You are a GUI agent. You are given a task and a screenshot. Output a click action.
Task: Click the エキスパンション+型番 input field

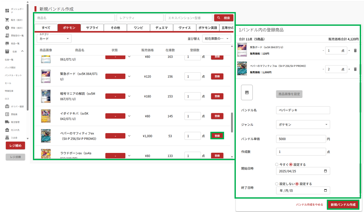tap(189, 18)
